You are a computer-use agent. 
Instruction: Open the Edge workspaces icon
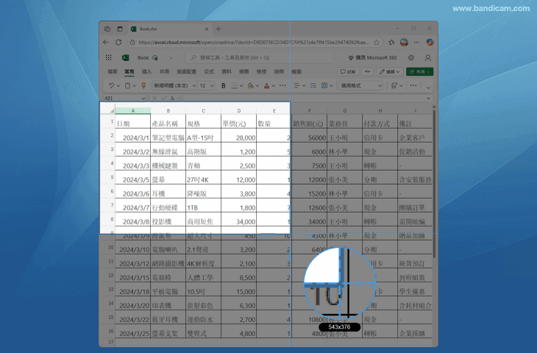pyautogui.click(x=107, y=29)
